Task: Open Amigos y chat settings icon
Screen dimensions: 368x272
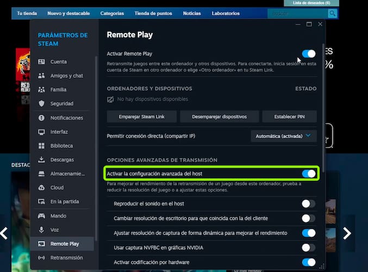Action: (x=41, y=76)
